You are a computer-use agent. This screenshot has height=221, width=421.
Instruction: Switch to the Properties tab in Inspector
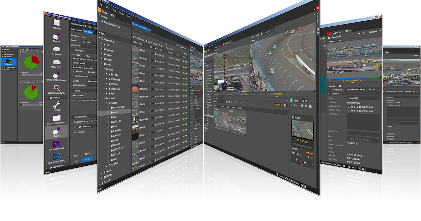(337, 90)
